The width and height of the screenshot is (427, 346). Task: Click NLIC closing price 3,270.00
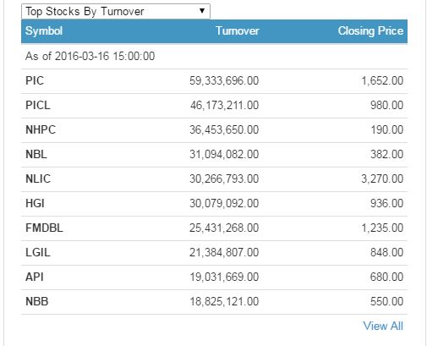[x=382, y=178]
